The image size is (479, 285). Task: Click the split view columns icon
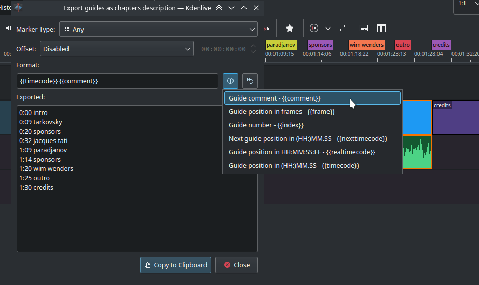click(381, 28)
